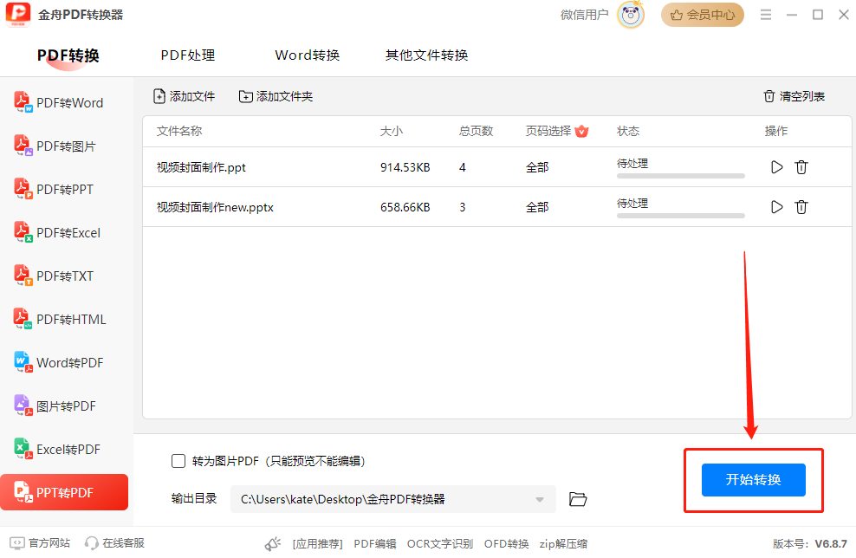
Task: Open PDF转TXT conversion option
Action: point(54,276)
